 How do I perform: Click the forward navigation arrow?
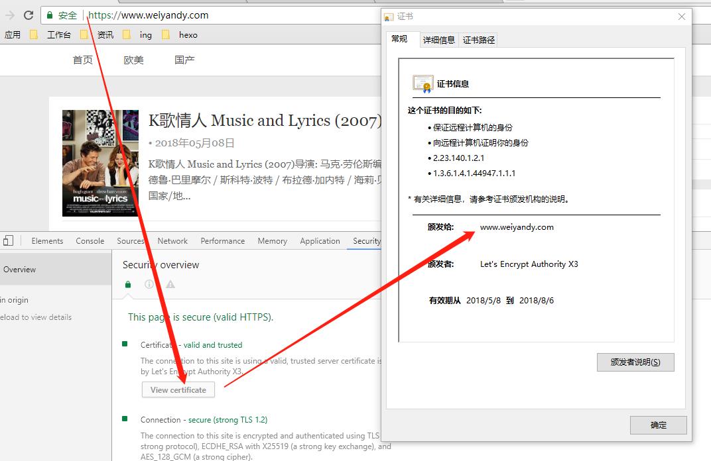point(9,15)
